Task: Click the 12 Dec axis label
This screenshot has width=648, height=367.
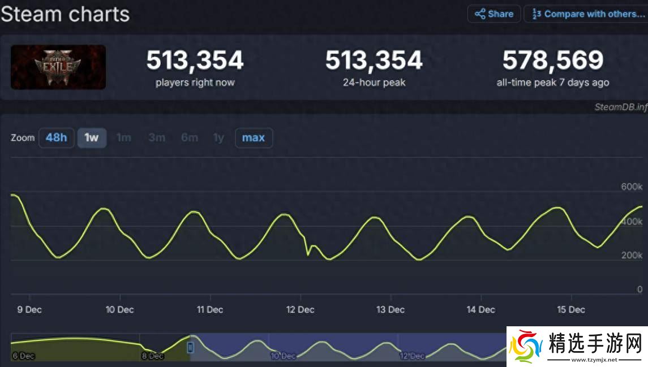Action: click(300, 309)
